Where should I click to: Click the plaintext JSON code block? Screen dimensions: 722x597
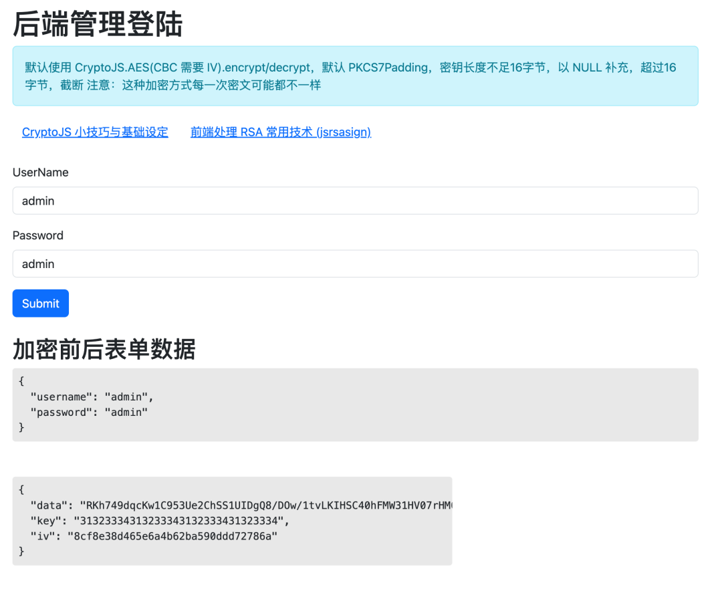pos(354,404)
